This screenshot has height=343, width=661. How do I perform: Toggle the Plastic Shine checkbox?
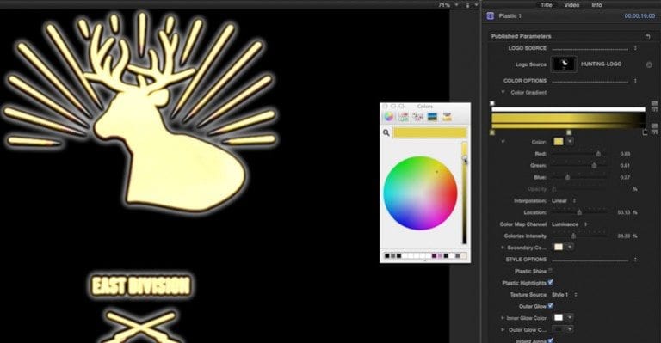551,271
